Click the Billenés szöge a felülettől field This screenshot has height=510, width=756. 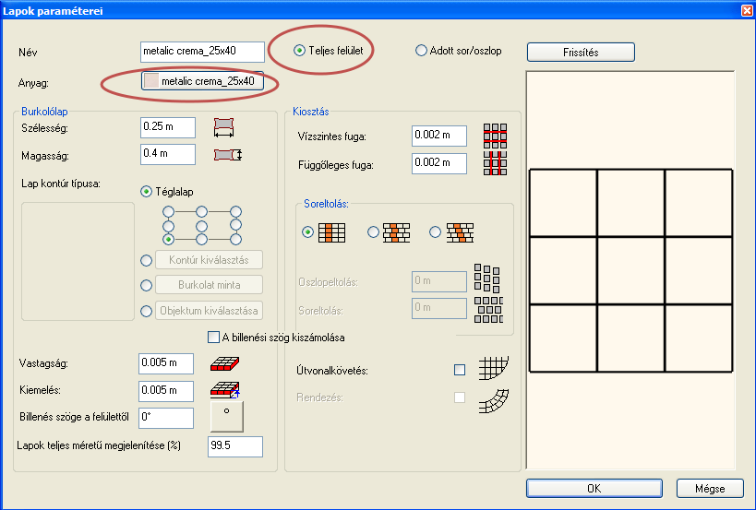(166, 418)
